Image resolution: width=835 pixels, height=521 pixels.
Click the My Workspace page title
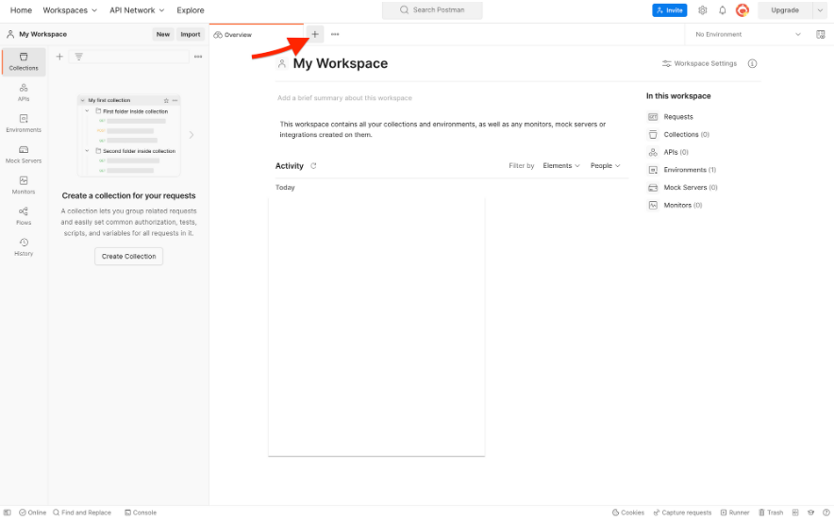point(341,63)
